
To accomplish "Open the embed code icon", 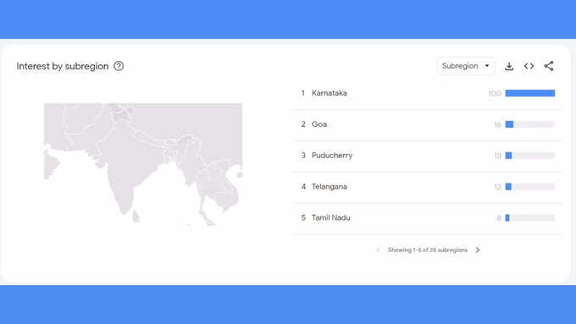I will (x=529, y=66).
